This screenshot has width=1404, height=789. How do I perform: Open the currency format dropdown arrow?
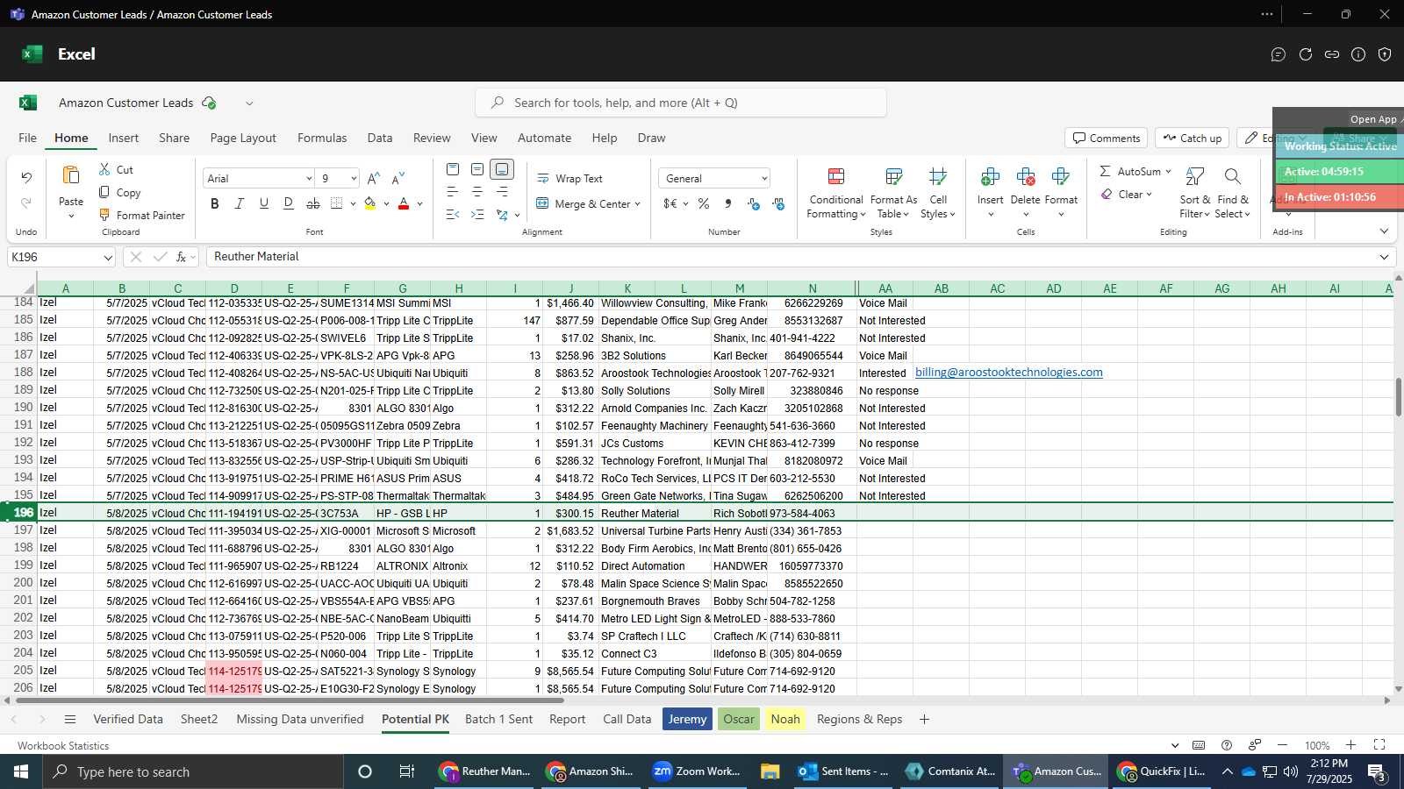(685, 204)
